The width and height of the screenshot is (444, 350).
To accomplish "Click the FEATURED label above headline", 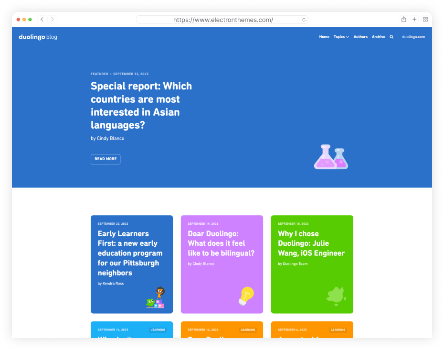I will coord(99,74).
